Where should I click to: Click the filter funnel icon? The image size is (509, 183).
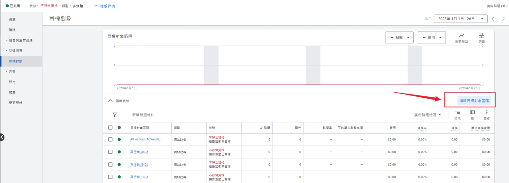(x=115, y=115)
